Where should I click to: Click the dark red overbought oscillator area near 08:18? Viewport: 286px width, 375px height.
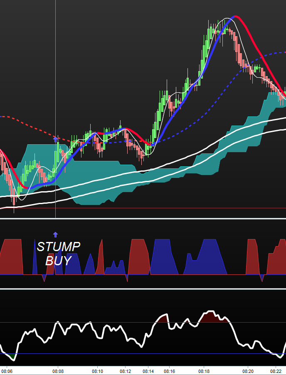[212, 317]
